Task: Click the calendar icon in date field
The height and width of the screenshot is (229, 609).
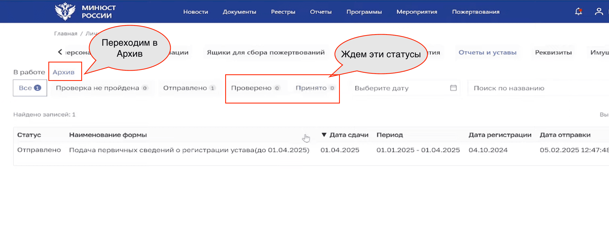Action: 453,88
